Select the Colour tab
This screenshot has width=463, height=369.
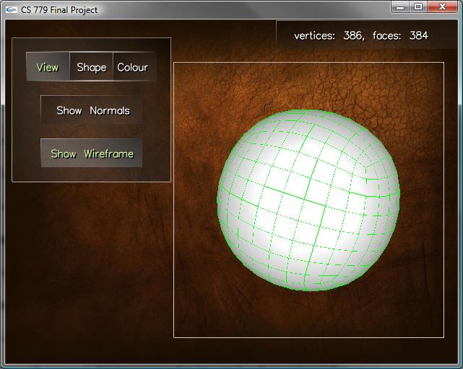(x=133, y=67)
